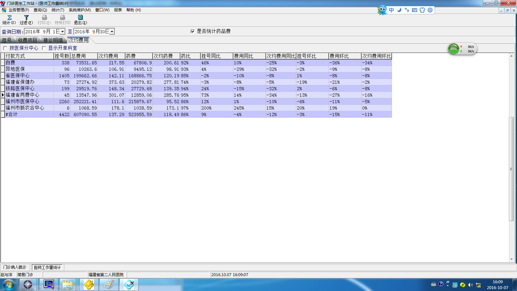Switch input language via 中 icon
This screenshot has height=291, width=517.
click(x=391, y=10)
